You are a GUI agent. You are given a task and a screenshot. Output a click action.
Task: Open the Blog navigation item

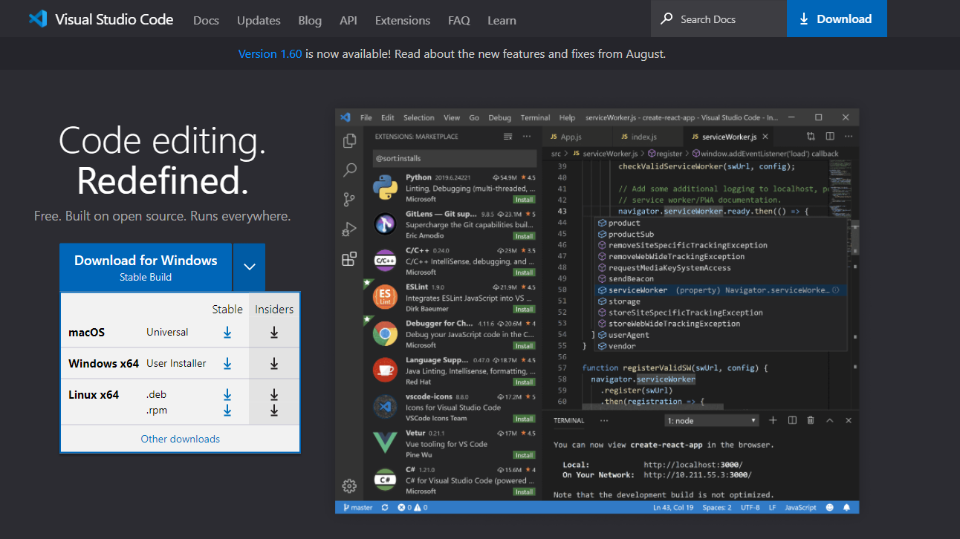[310, 20]
